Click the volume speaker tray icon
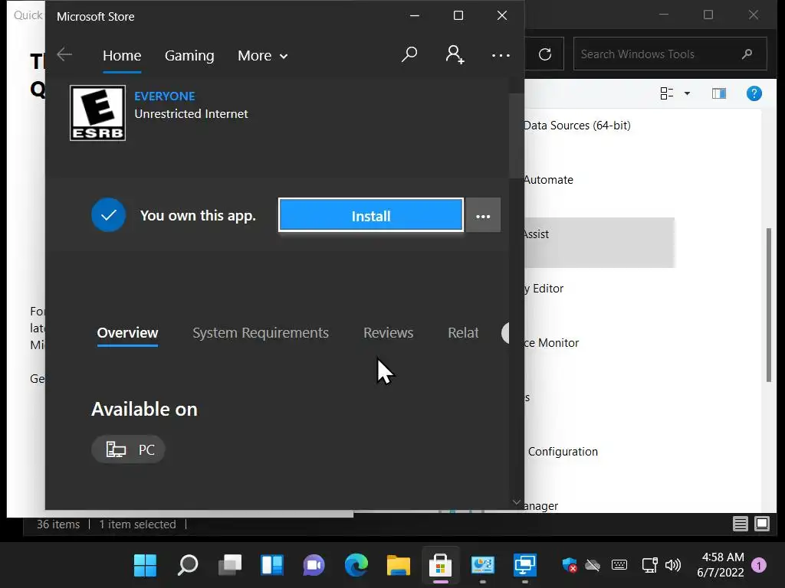The height and width of the screenshot is (588, 785). (672, 565)
